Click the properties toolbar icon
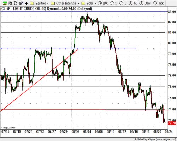 (21, 3)
